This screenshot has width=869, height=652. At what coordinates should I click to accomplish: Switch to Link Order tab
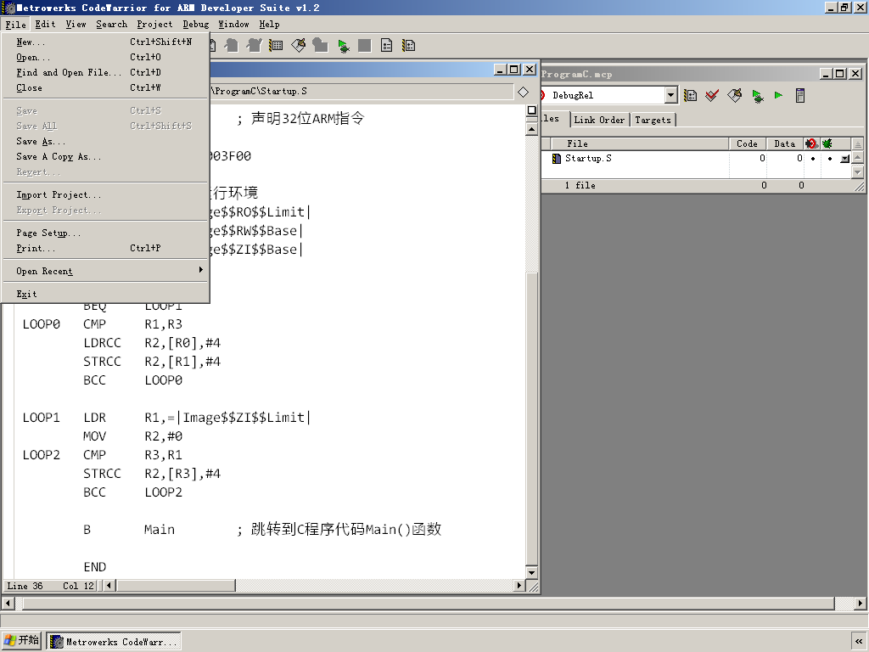click(599, 120)
